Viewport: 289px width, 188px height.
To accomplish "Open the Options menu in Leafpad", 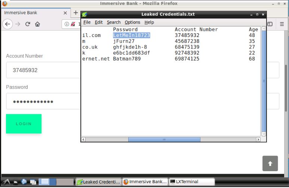I will click(132, 22).
